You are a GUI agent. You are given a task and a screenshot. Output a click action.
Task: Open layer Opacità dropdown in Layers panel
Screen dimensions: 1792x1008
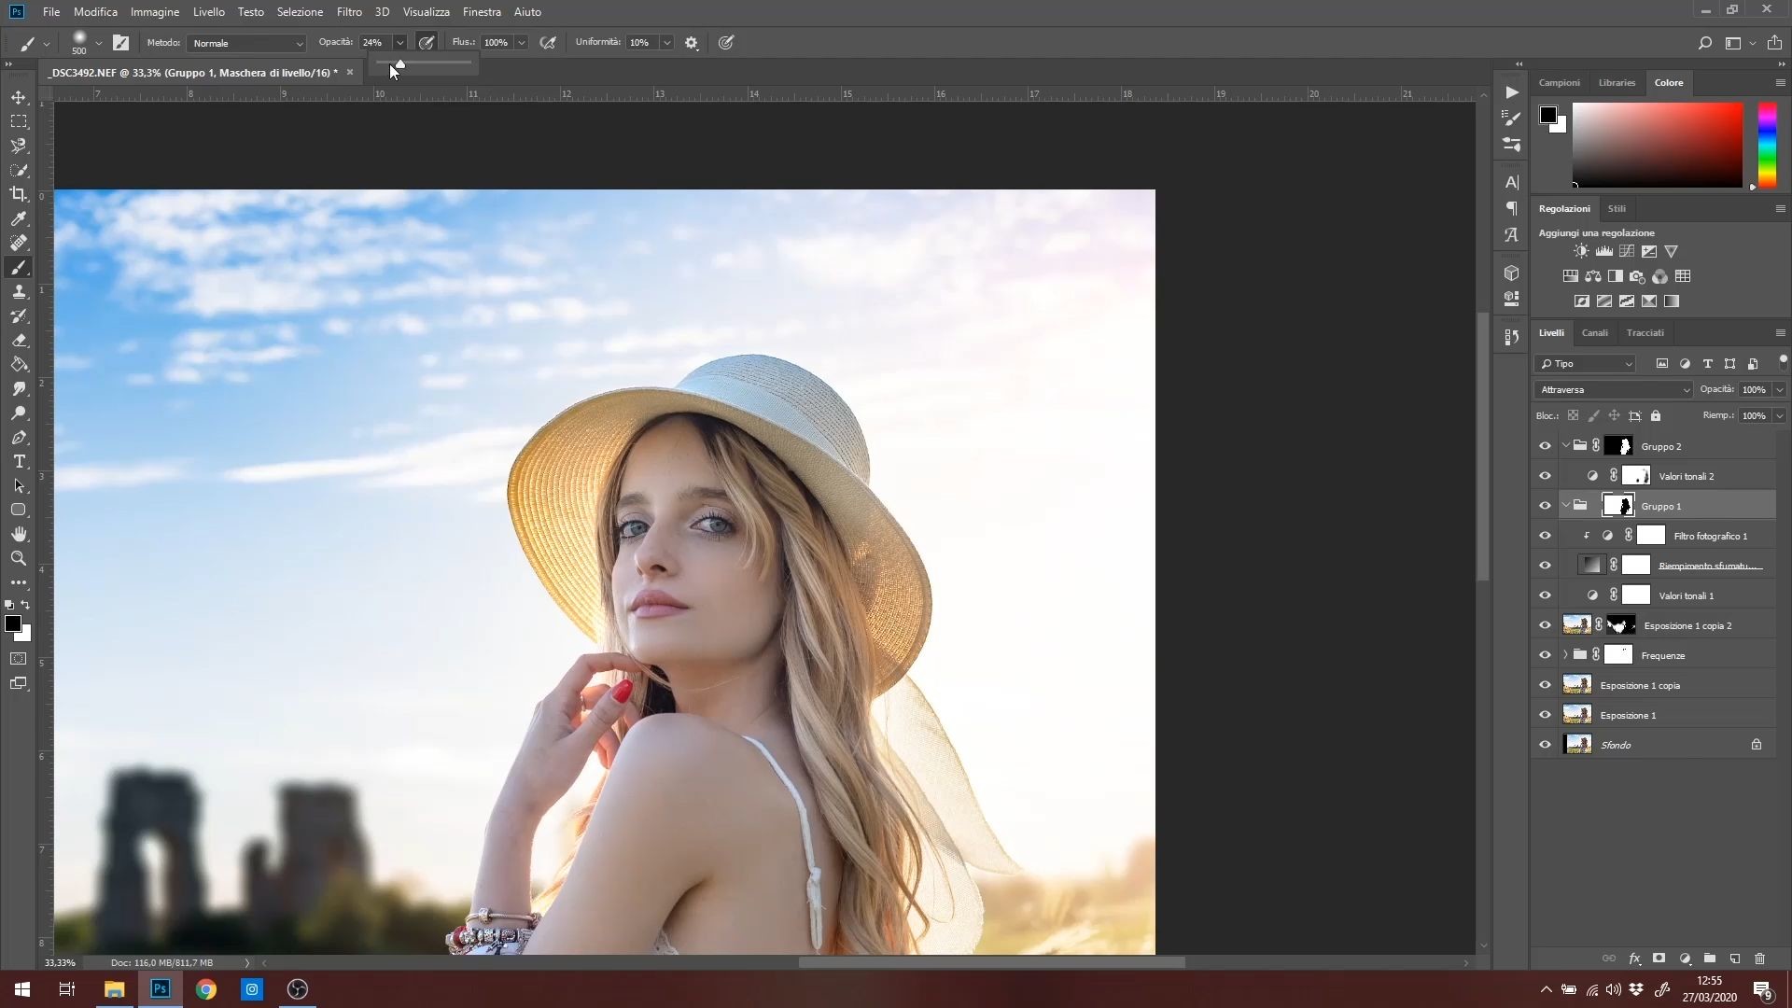pos(1779,390)
